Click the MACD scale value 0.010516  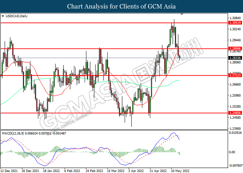[x=235, y=133]
